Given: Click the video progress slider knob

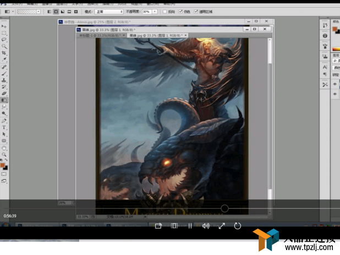Looking at the screenshot, I should click(224, 208).
